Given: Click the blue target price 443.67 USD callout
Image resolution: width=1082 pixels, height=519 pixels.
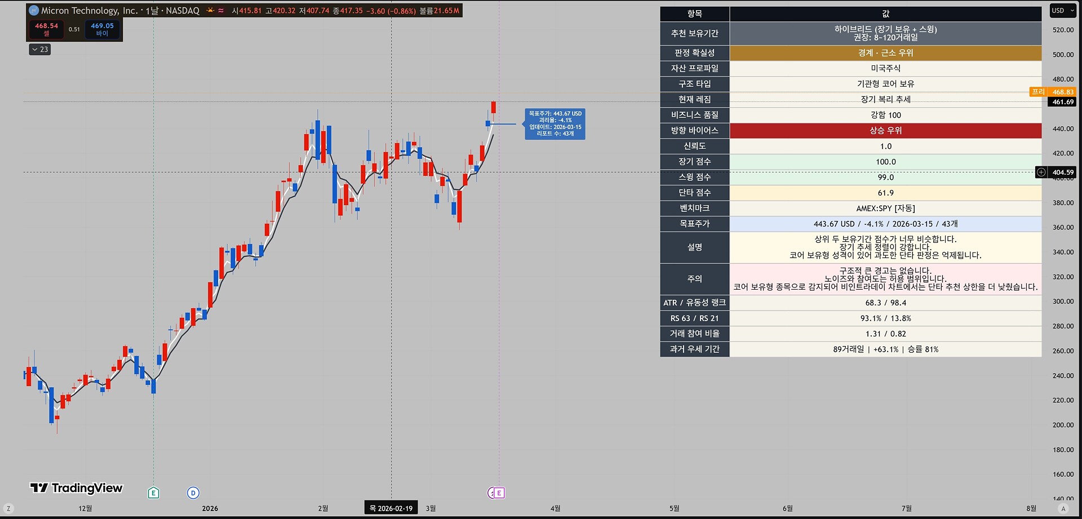Looking at the screenshot, I should 555,123.
